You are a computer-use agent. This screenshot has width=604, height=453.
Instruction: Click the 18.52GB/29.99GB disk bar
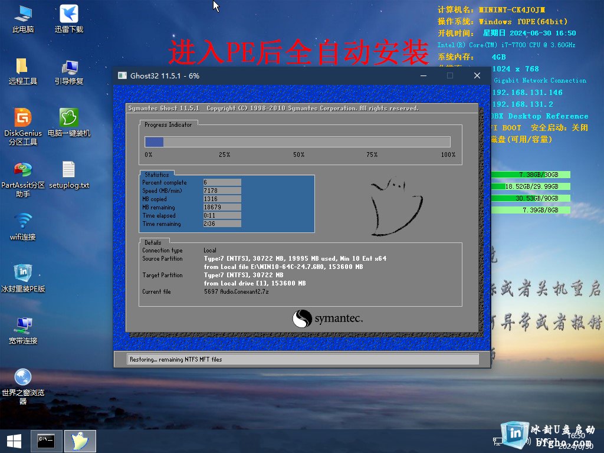pyautogui.click(x=531, y=186)
